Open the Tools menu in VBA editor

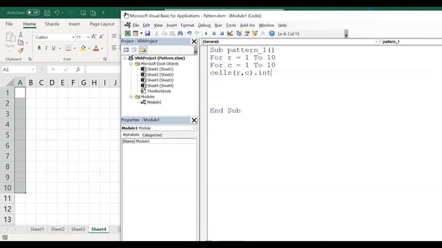[x=231, y=25]
